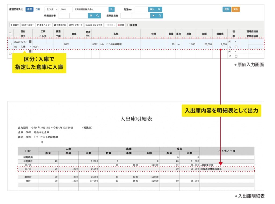
Task: Check the row checkbox for 2022-10-17 entry
Action: point(10,44)
